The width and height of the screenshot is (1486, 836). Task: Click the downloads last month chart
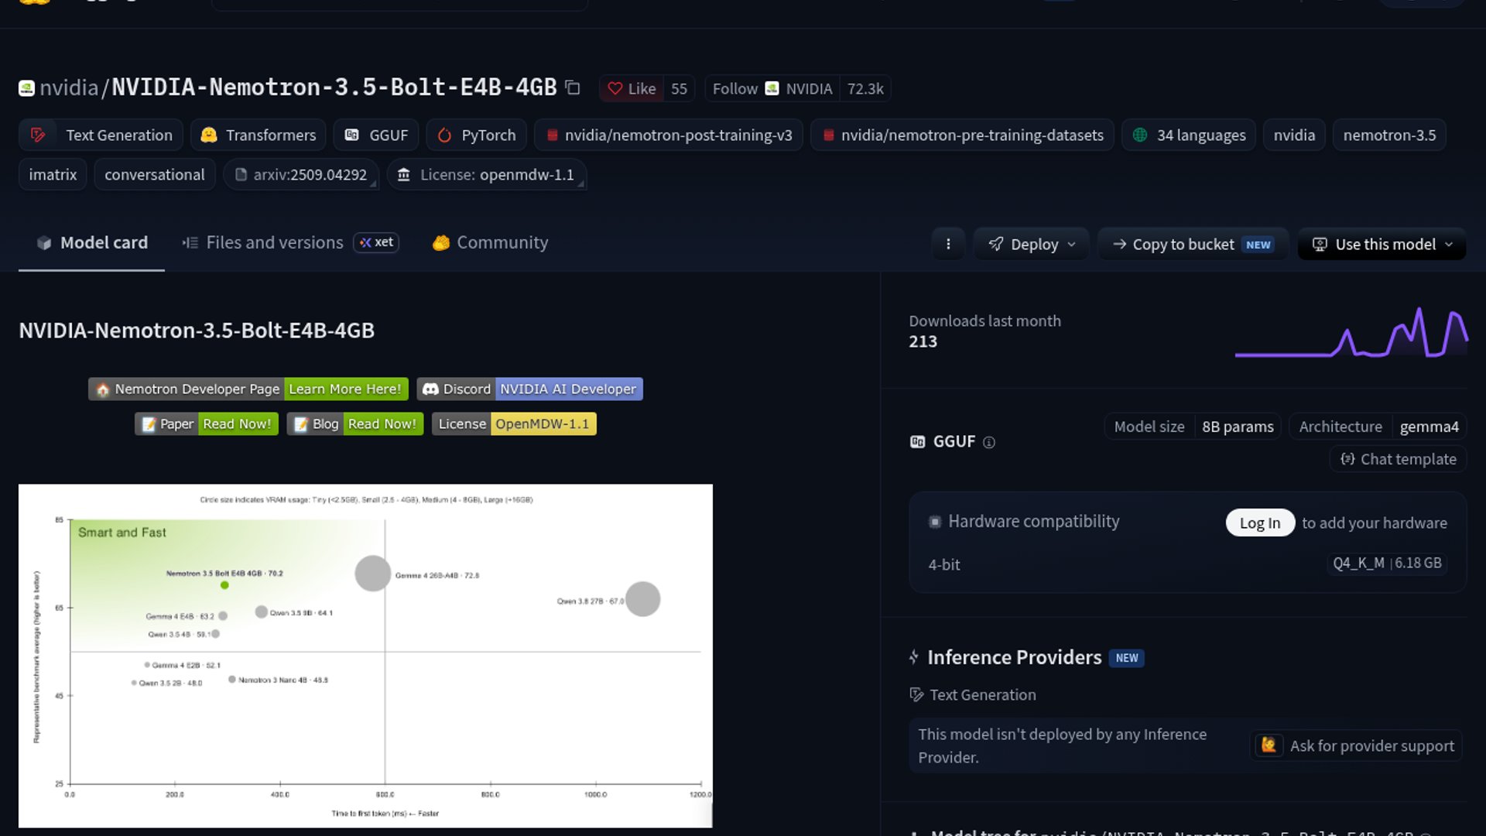click(x=1351, y=333)
